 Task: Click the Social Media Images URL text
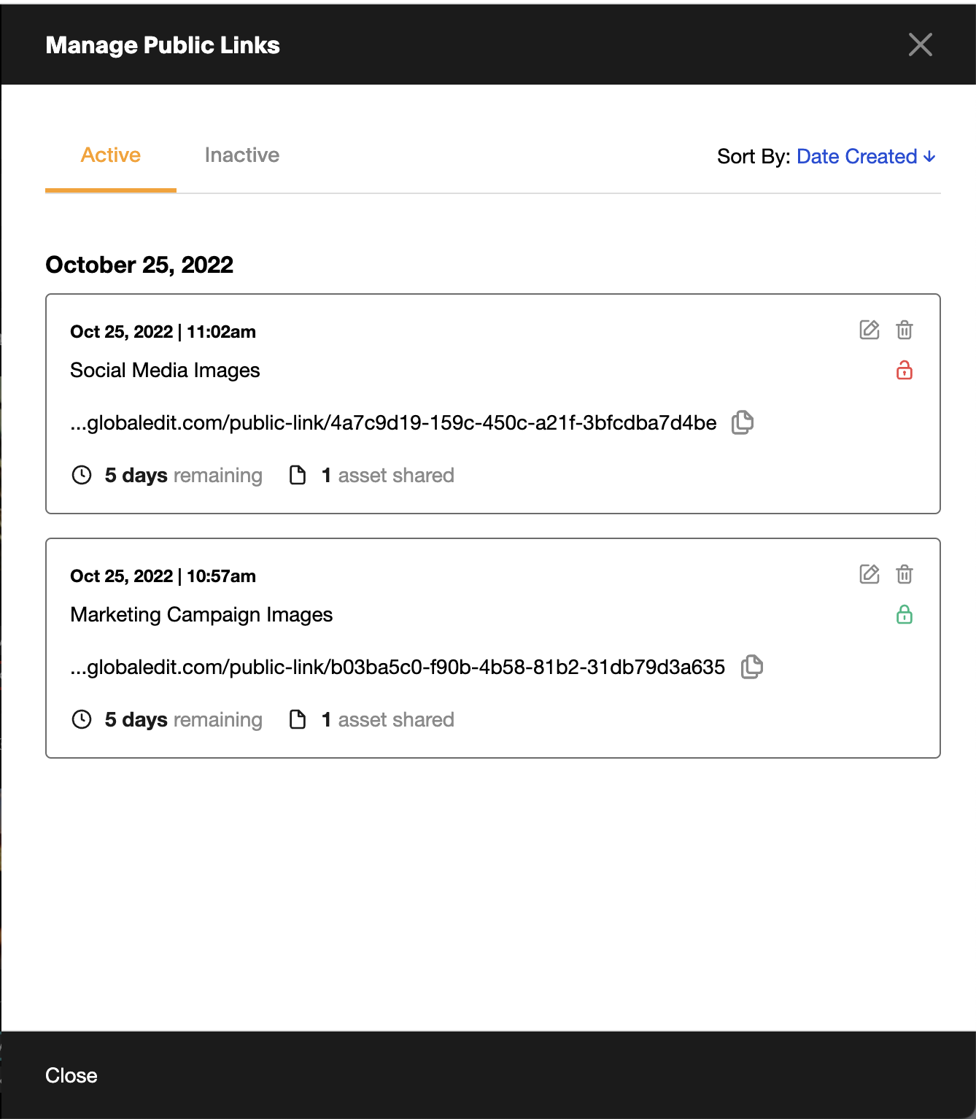[x=393, y=423]
